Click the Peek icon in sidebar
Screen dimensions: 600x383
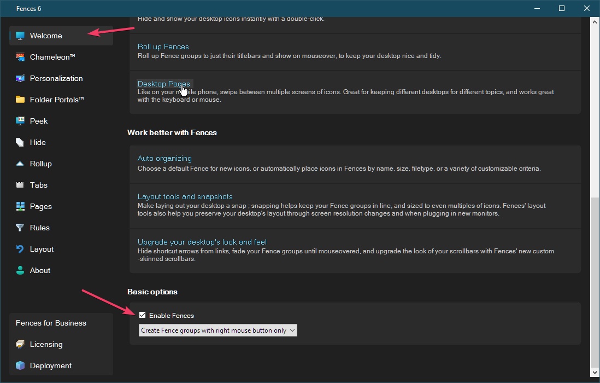pyautogui.click(x=20, y=121)
